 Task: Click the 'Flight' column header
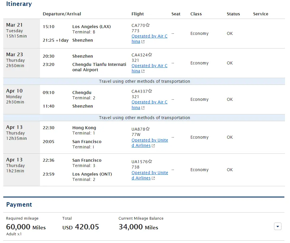click(x=138, y=14)
